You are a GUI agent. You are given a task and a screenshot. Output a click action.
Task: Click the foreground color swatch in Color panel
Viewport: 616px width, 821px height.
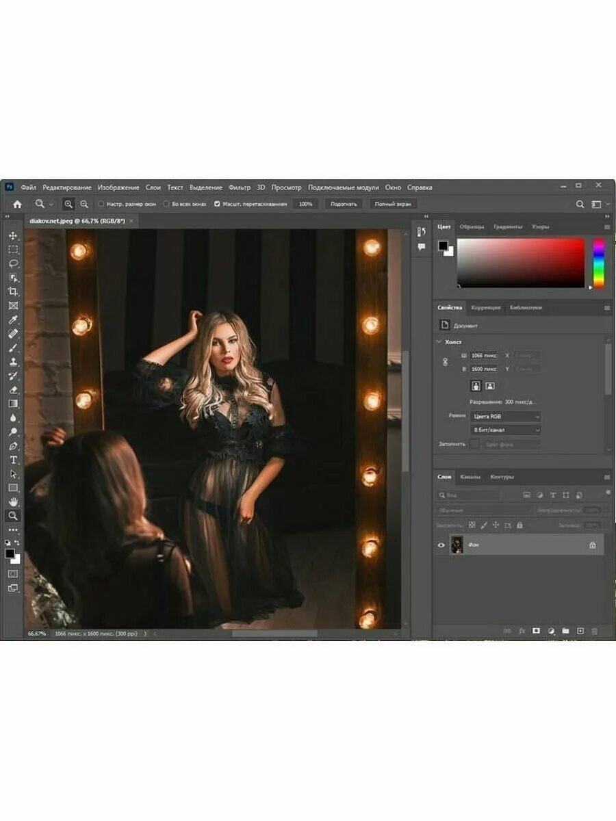pyautogui.click(x=443, y=246)
